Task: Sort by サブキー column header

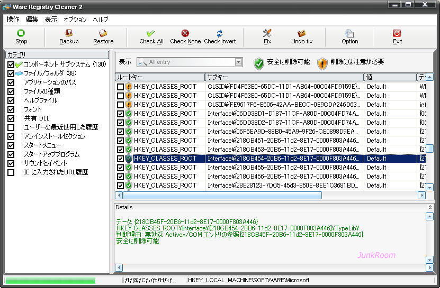Action: pyautogui.click(x=284, y=77)
